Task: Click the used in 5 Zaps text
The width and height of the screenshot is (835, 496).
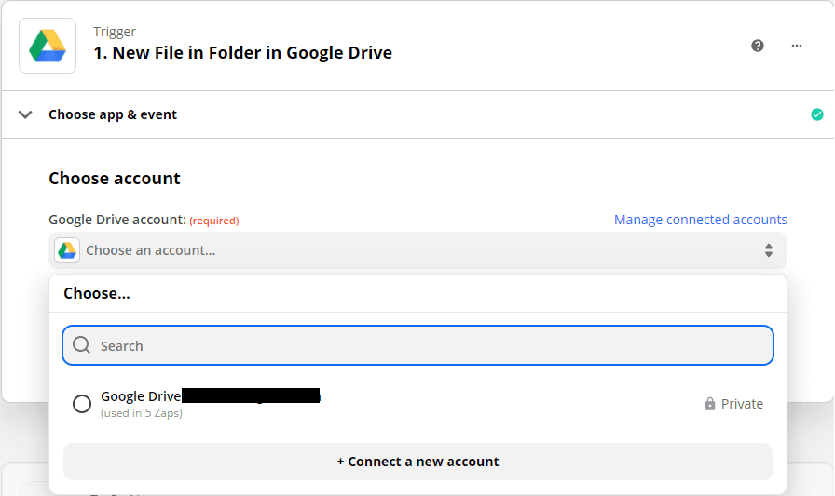Action: 142,413
